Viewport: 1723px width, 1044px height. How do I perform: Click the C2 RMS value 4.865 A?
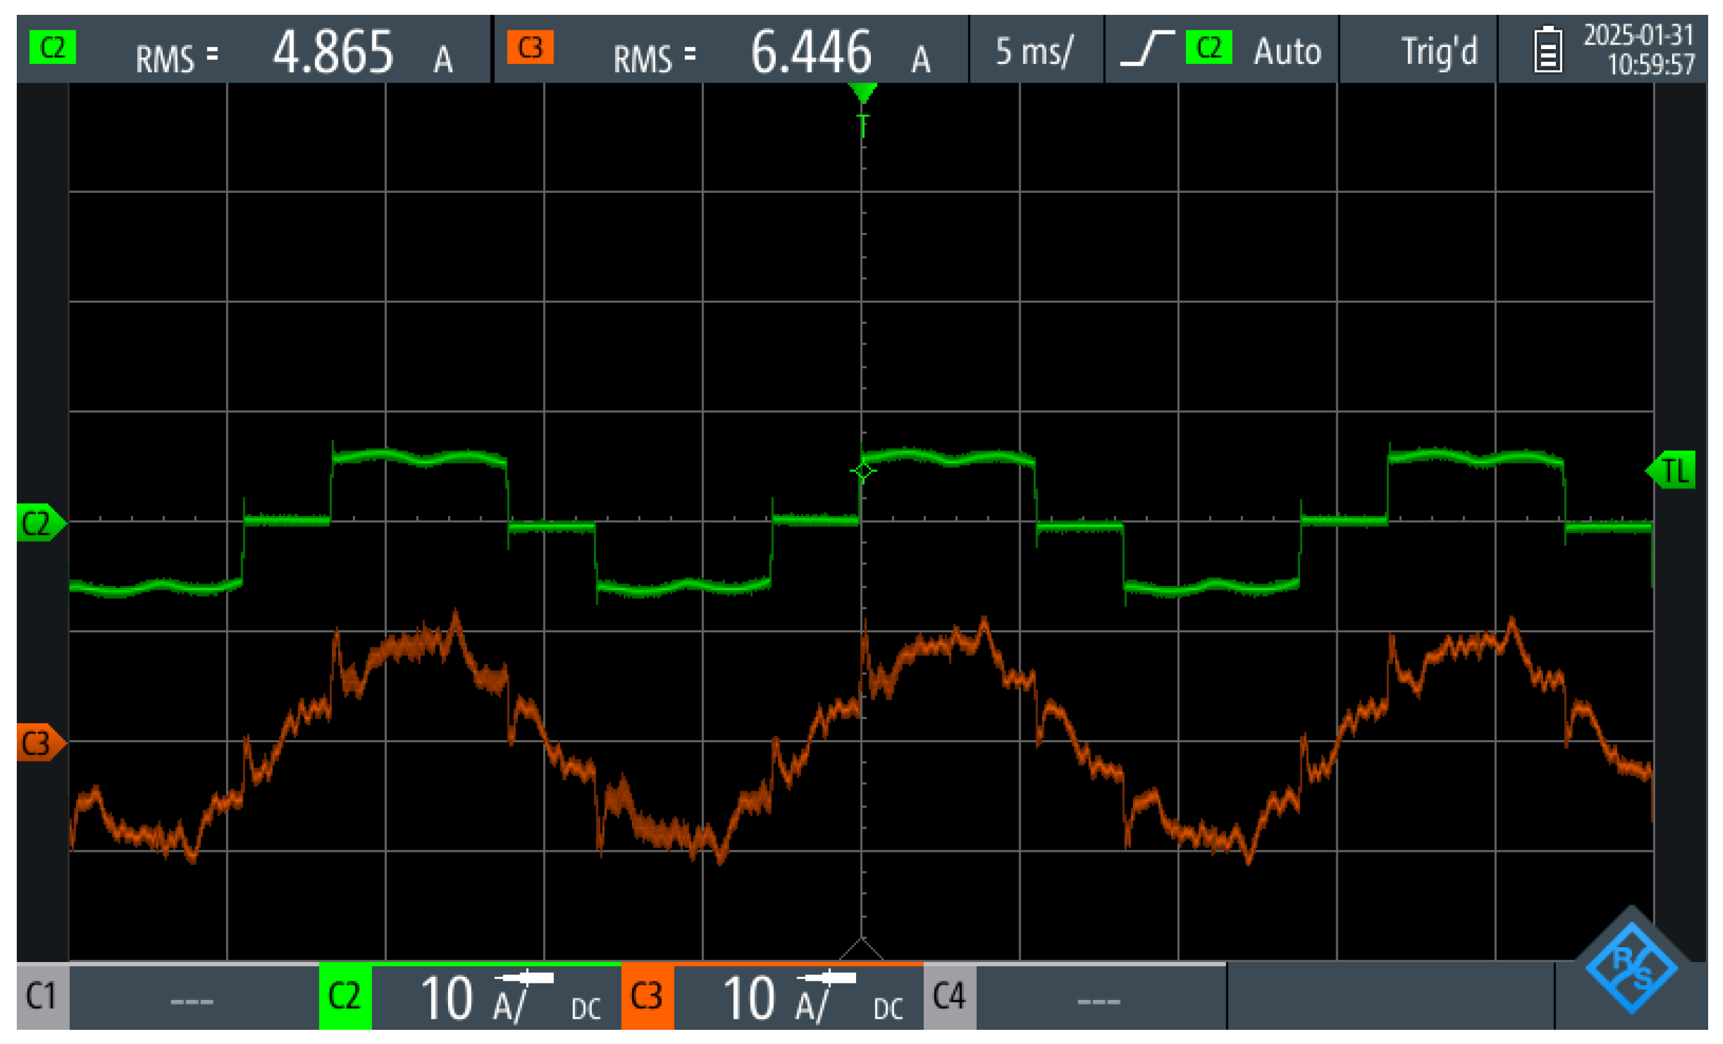pos(334,52)
